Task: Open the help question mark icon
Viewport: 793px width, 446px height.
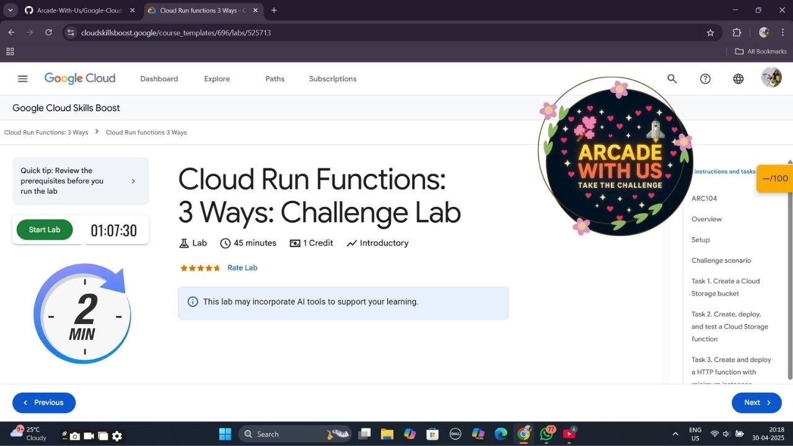Action: [x=705, y=79]
